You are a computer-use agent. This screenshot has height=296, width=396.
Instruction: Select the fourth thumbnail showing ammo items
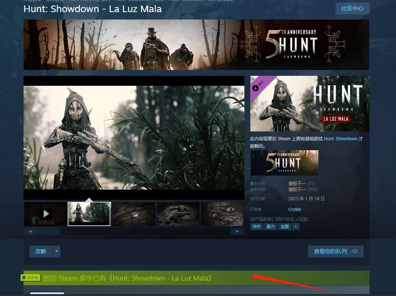click(x=178, y=214)
